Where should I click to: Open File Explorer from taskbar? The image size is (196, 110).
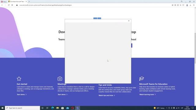[58, 108]
